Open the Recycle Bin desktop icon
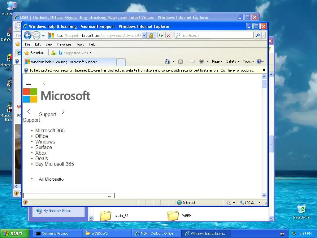This screenshot has height=238, width=317. point(302,212)
